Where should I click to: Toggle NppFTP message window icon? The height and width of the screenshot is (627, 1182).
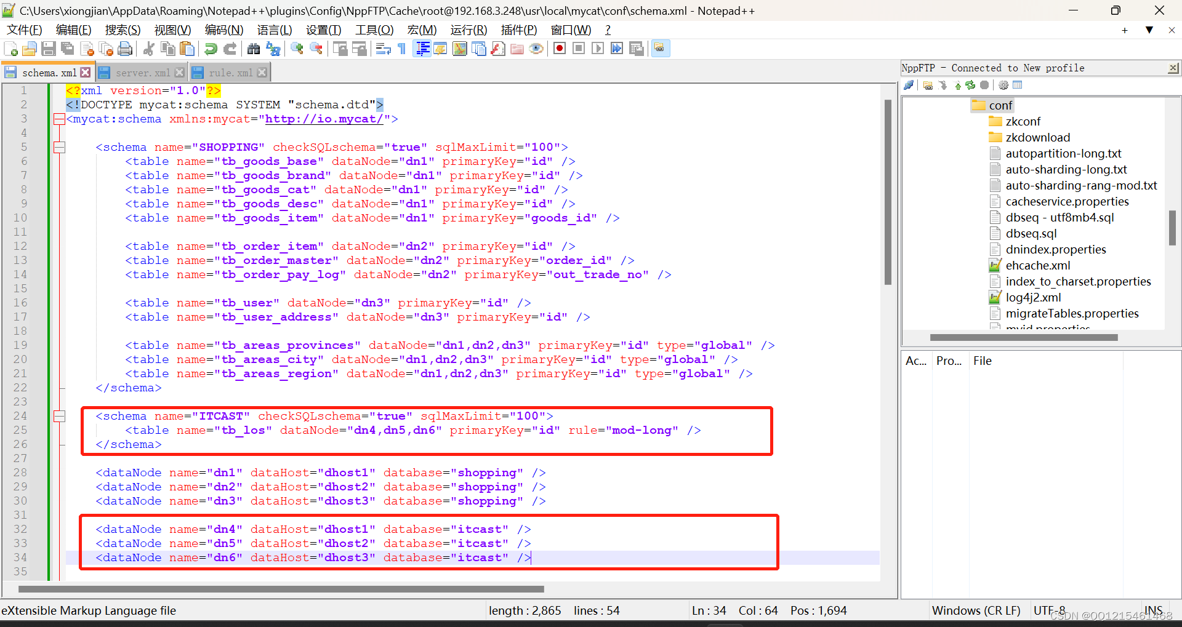click(x=1017, y=86)
